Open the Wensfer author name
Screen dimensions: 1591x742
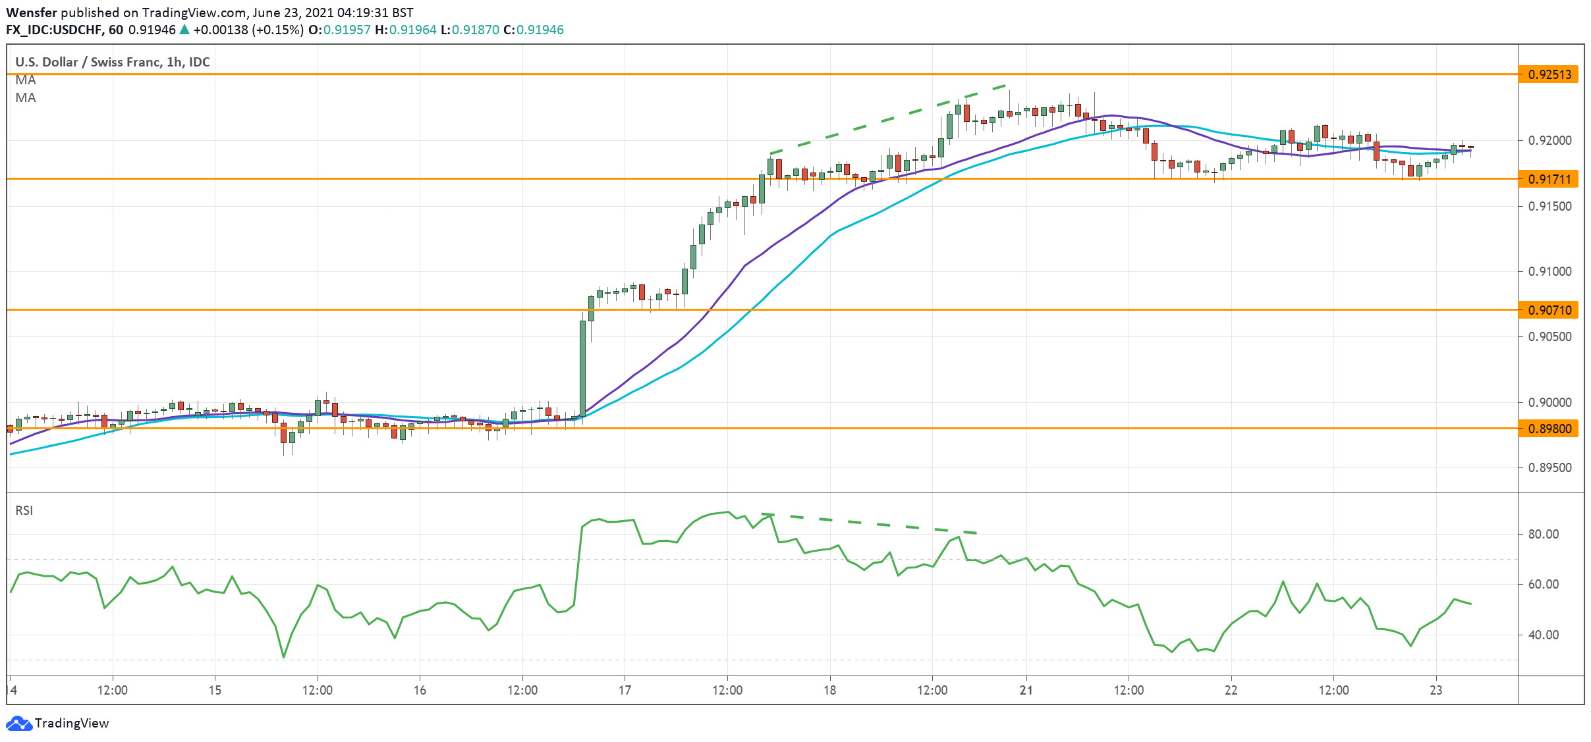pyautogui.click(x=31, y=13)
